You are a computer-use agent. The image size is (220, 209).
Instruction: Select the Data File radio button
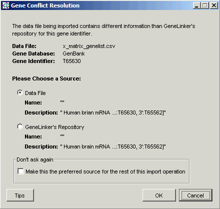pos(20,92)
